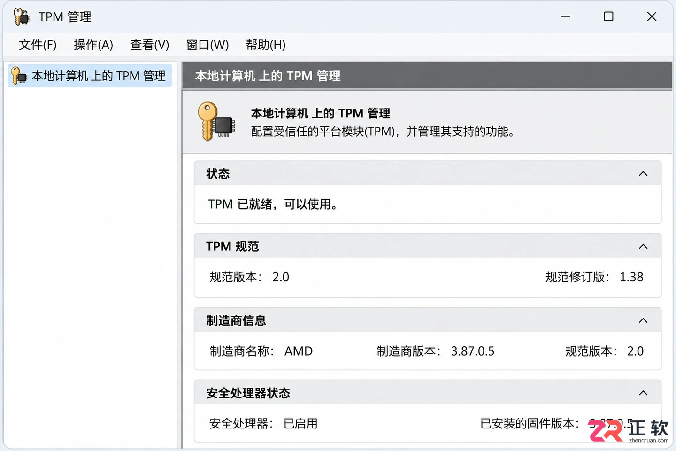Open the 窗口(W) menu
This screenshot has width=676, height=451.
point(207,45)
